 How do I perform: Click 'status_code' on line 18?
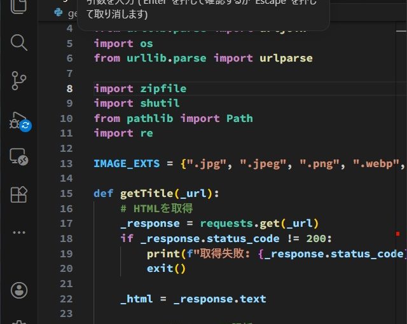[x=243, y=238]
